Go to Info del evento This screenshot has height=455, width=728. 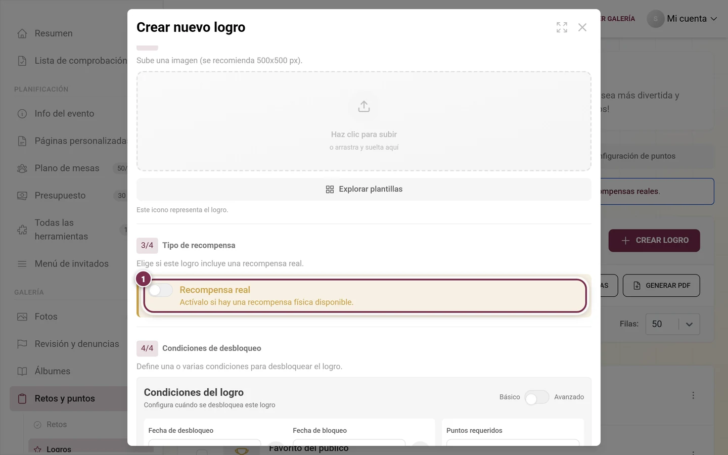64,114
